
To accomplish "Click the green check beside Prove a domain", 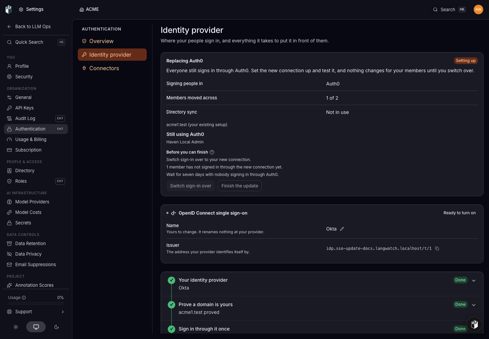I will pos(171,305).
